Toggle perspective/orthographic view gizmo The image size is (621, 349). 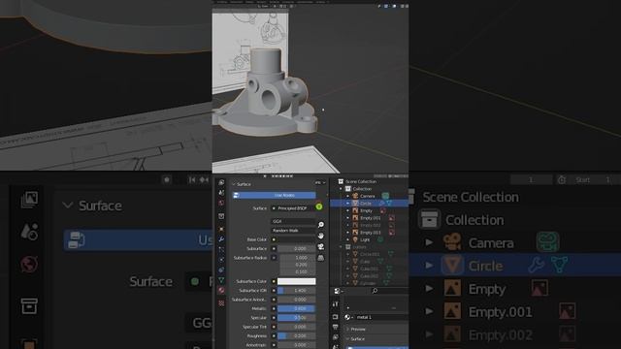click(321, 258)
